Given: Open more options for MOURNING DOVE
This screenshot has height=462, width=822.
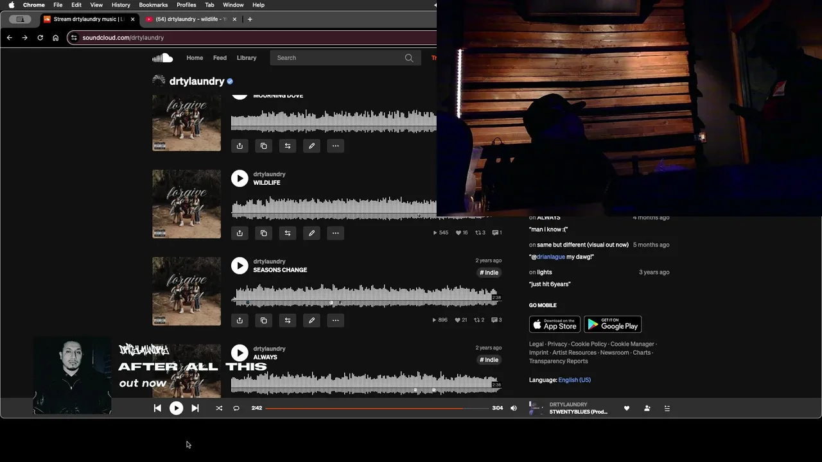Looking at the screenshot, I should tap(335, 146).
